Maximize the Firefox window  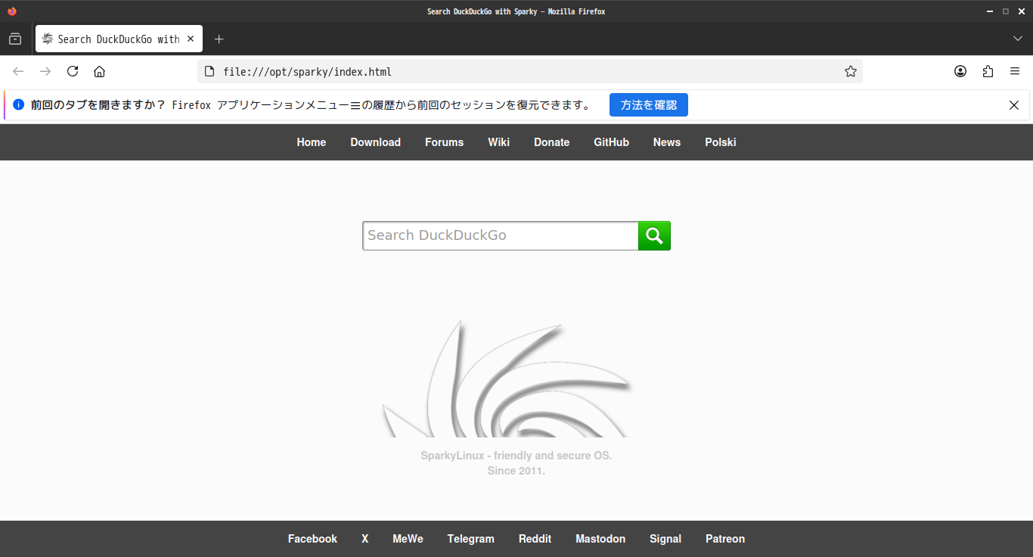pos(1006,11)
